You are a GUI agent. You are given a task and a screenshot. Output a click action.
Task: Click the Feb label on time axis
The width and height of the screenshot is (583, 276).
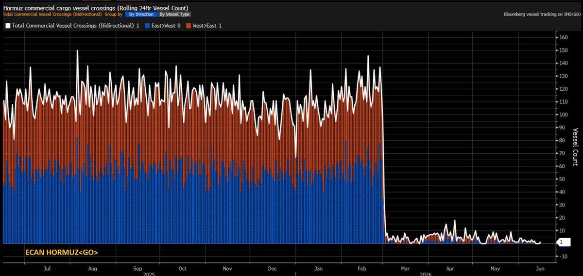click(x=362, y=268)
